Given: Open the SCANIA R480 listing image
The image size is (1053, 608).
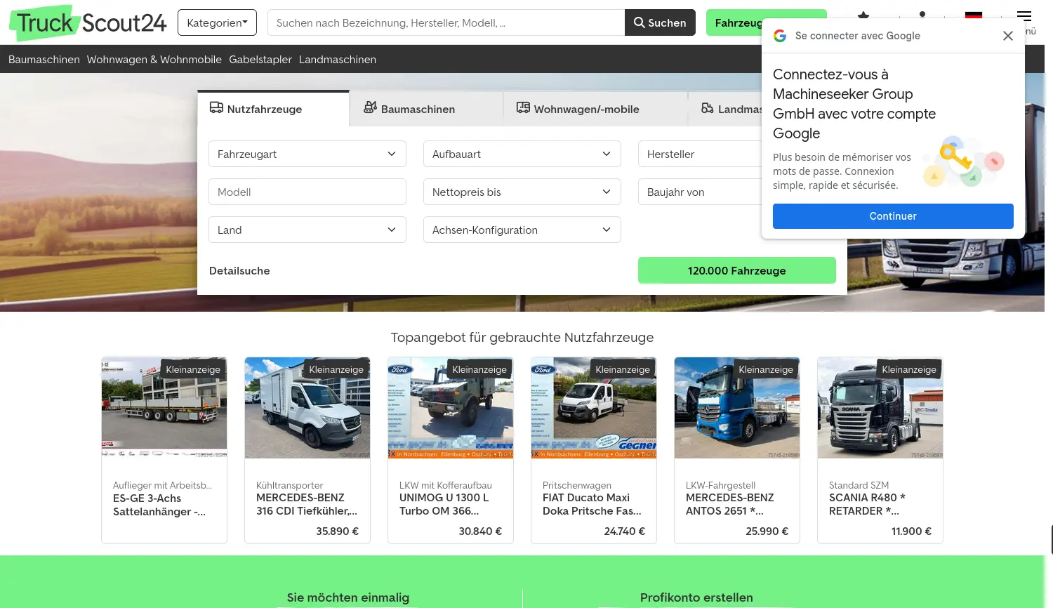Looking at the screenshot, I should coord(880,408).
